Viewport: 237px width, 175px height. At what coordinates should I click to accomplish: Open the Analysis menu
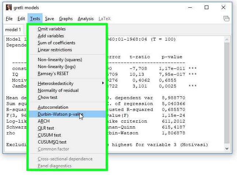click(85, 19)
